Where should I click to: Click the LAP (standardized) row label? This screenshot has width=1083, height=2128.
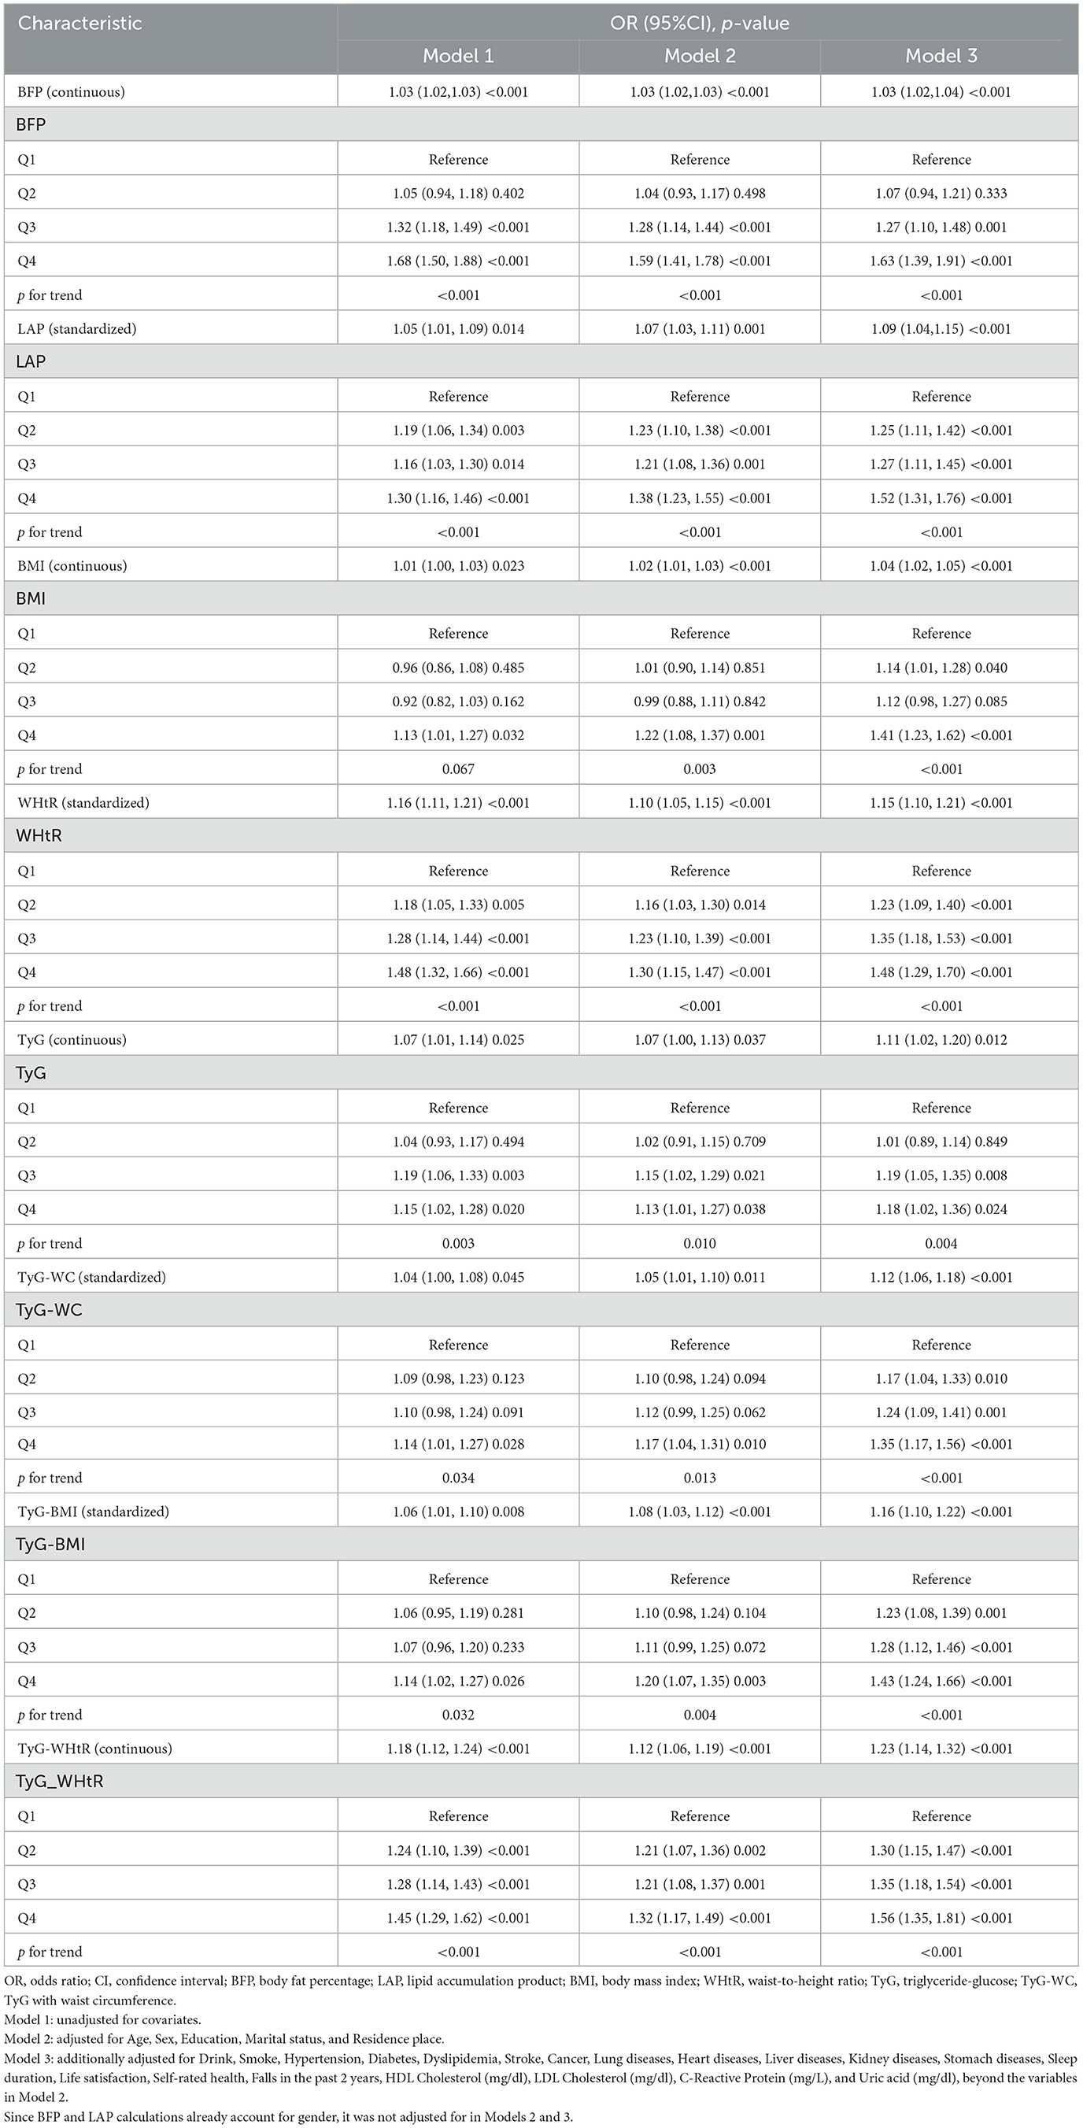77,329
